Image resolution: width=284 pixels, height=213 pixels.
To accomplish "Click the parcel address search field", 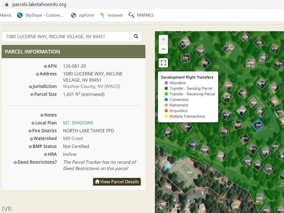I will pos(66,37).
